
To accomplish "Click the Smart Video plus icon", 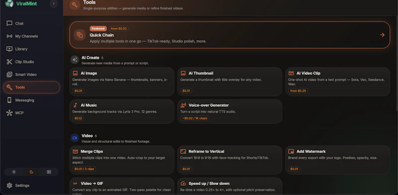I will coord(9,74).
